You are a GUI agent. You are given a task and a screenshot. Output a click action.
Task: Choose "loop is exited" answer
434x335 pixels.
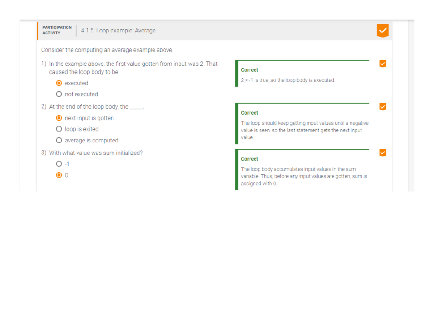(59, 129)
